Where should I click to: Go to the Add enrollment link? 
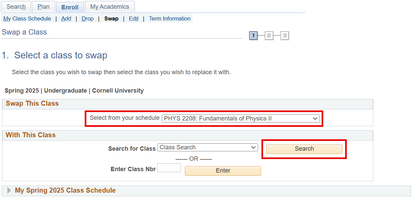[66, 19]
